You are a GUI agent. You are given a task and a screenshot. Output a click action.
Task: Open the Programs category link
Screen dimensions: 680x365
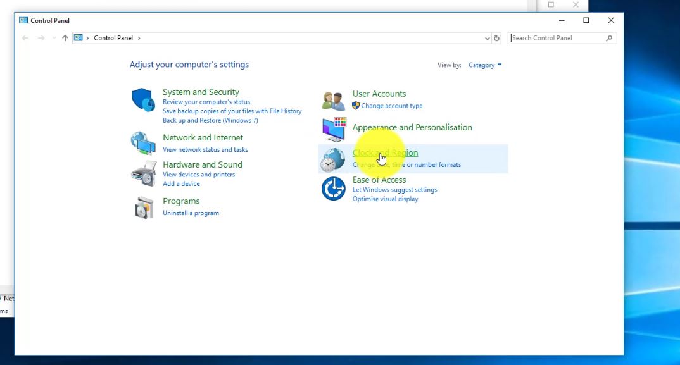click(181, 201)
